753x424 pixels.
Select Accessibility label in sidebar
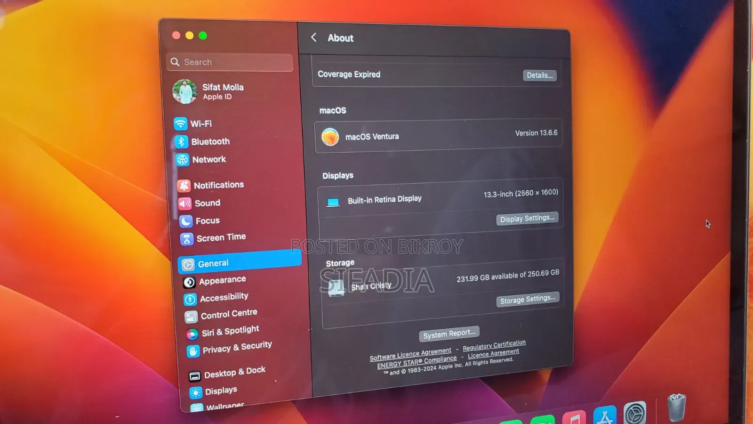pyautogui.click(x=224, y=297)
